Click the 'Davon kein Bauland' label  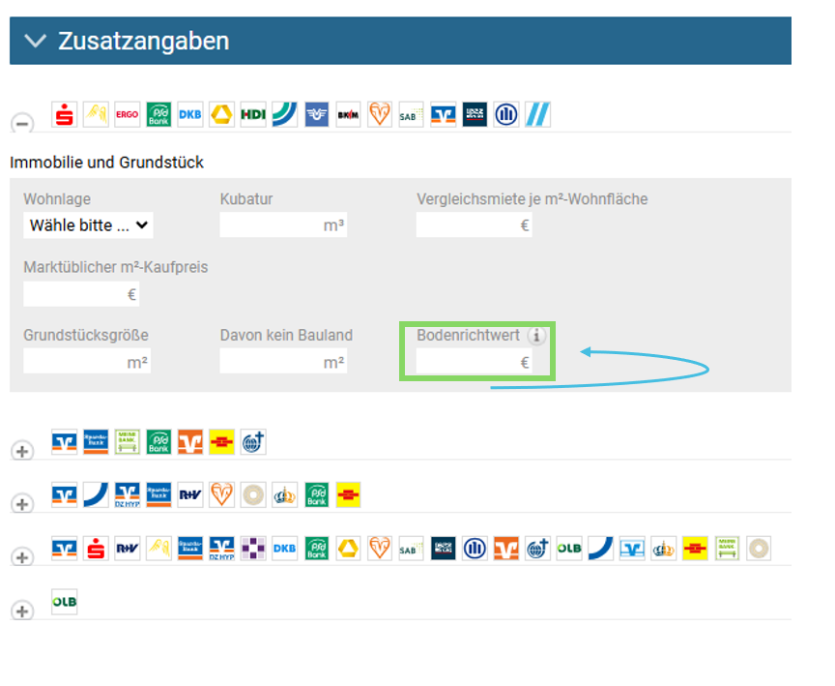(x=286, y=336)
